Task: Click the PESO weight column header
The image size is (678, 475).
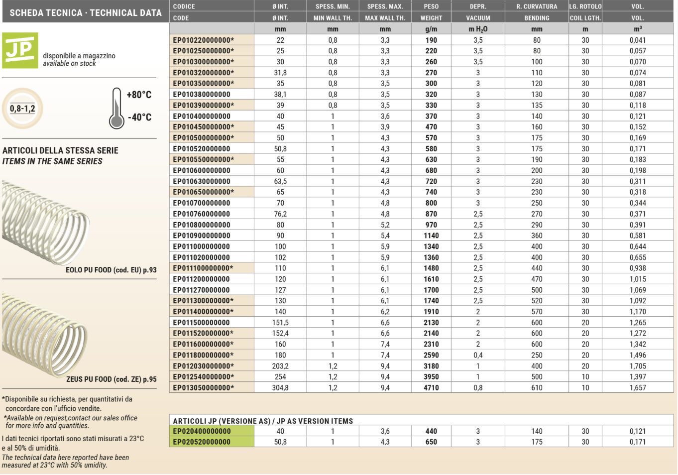Action: pyautogui.click(x=431, y=6)
